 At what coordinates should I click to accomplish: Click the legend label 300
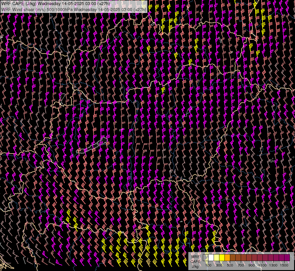(219, 265)
